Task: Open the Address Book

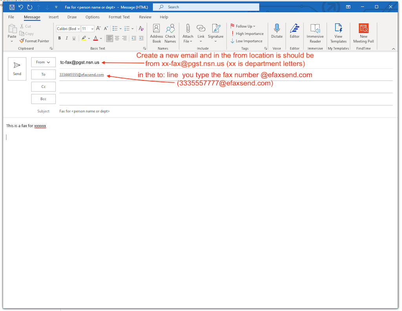Action: [x=156, y=33]
